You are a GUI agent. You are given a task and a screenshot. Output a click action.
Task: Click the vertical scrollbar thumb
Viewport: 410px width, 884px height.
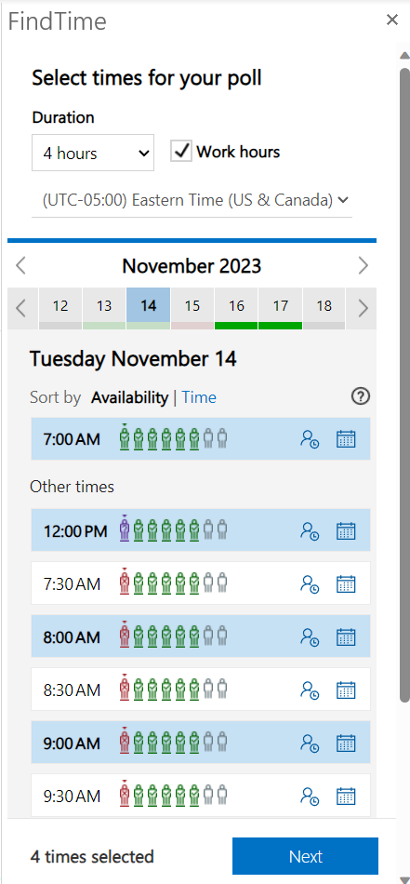click(x=404, y=385)
